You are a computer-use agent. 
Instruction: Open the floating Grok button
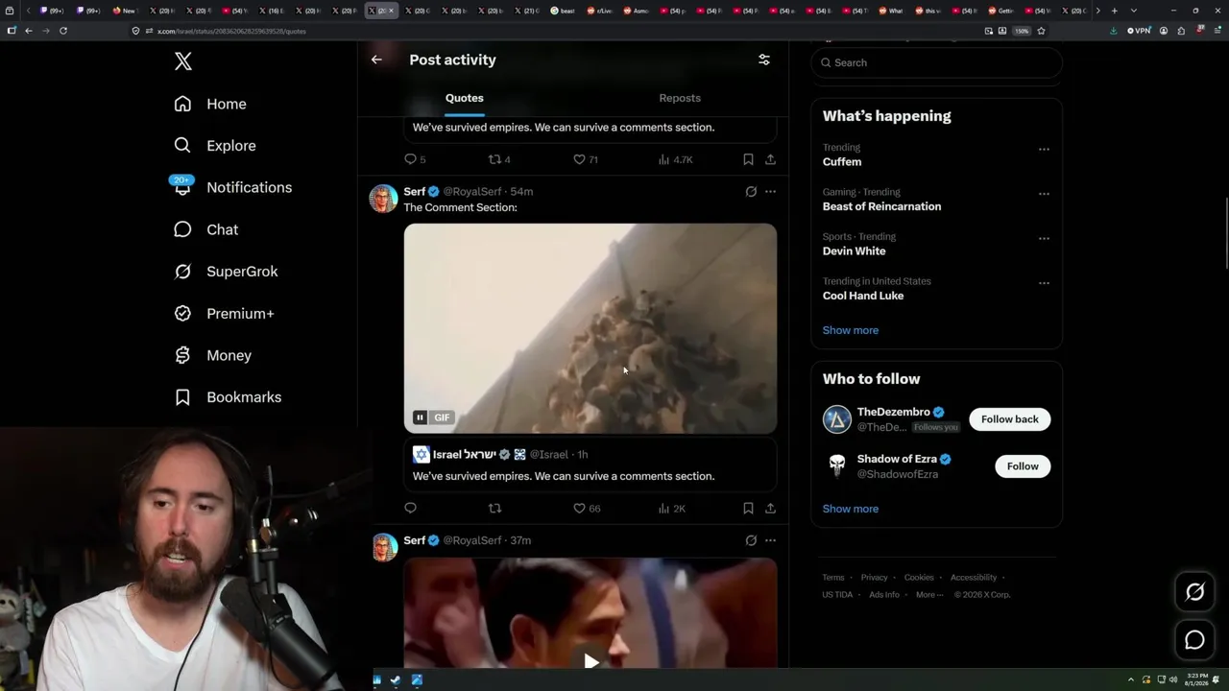coord(1194,592)
